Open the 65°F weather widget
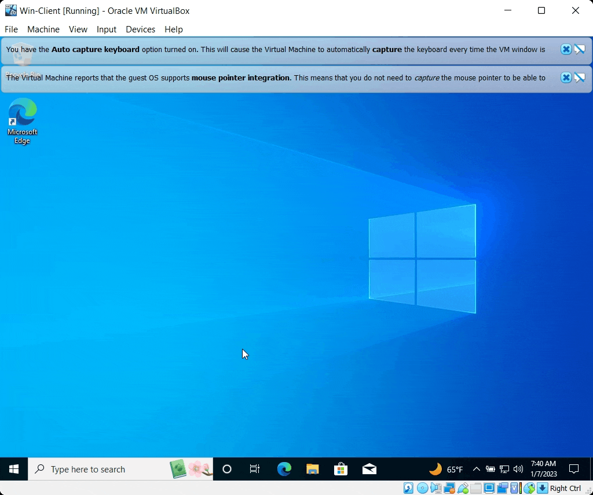Image resolution: width=593 pixels, height=495 pixels. 446,470
